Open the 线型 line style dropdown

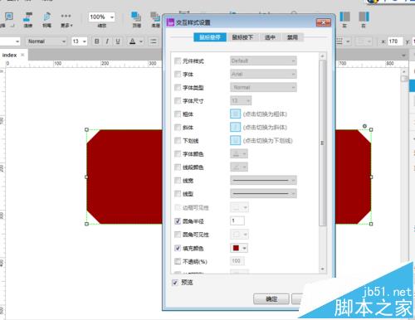pos(263,193)
